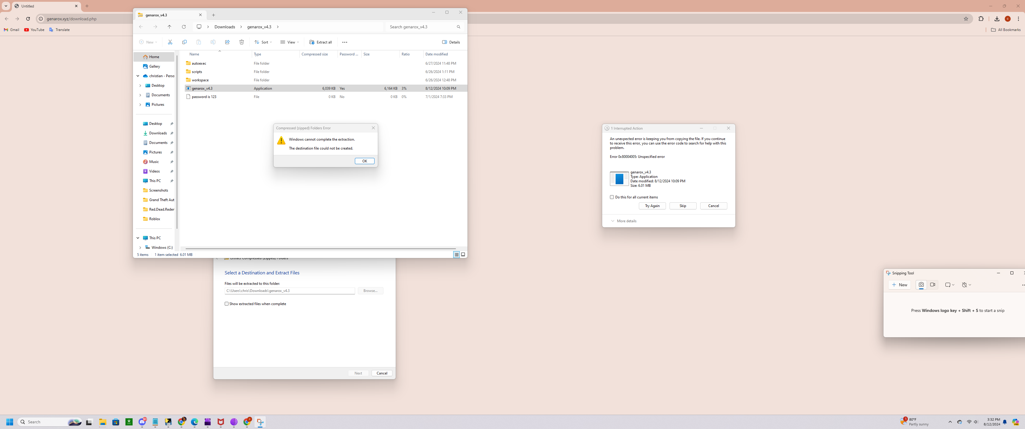Open the Sort dropdown menu

click(x=263, y=42)
